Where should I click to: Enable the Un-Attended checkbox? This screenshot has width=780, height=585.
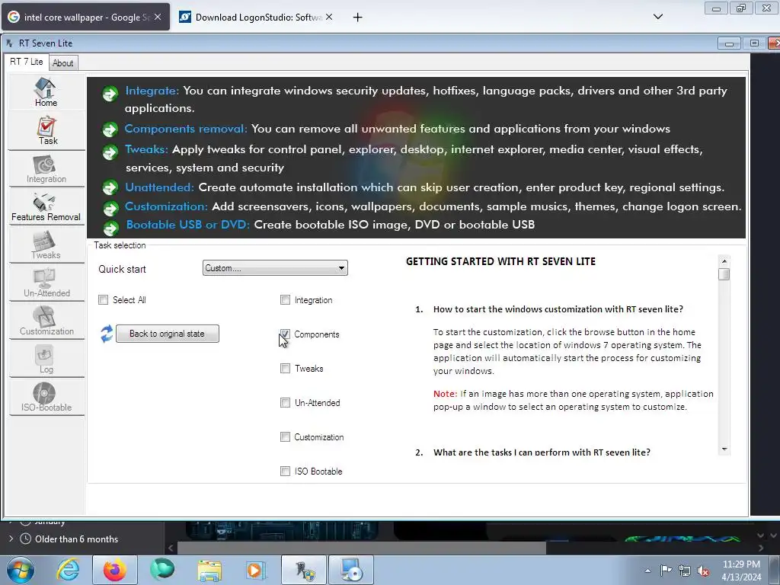point(285,403)
